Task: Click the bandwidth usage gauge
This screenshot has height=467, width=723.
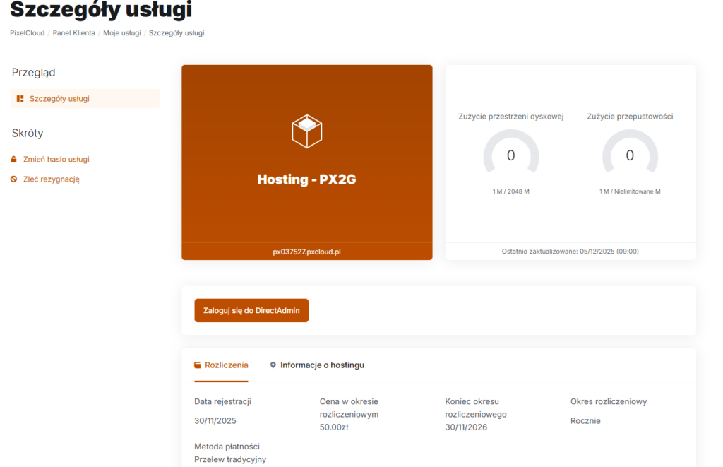Action: tap(630, 153)
